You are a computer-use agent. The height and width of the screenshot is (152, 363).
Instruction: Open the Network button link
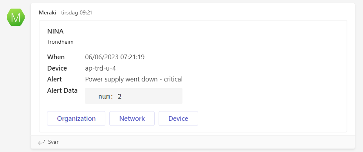[x=132, y=118]
